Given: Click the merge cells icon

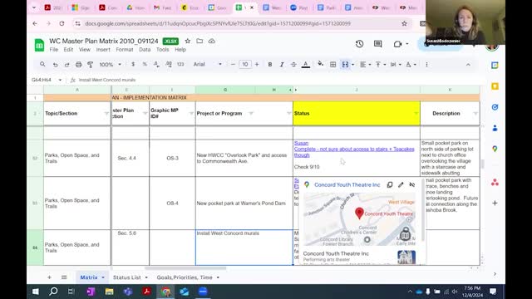Looking at the screenshot, I should 345,65.
